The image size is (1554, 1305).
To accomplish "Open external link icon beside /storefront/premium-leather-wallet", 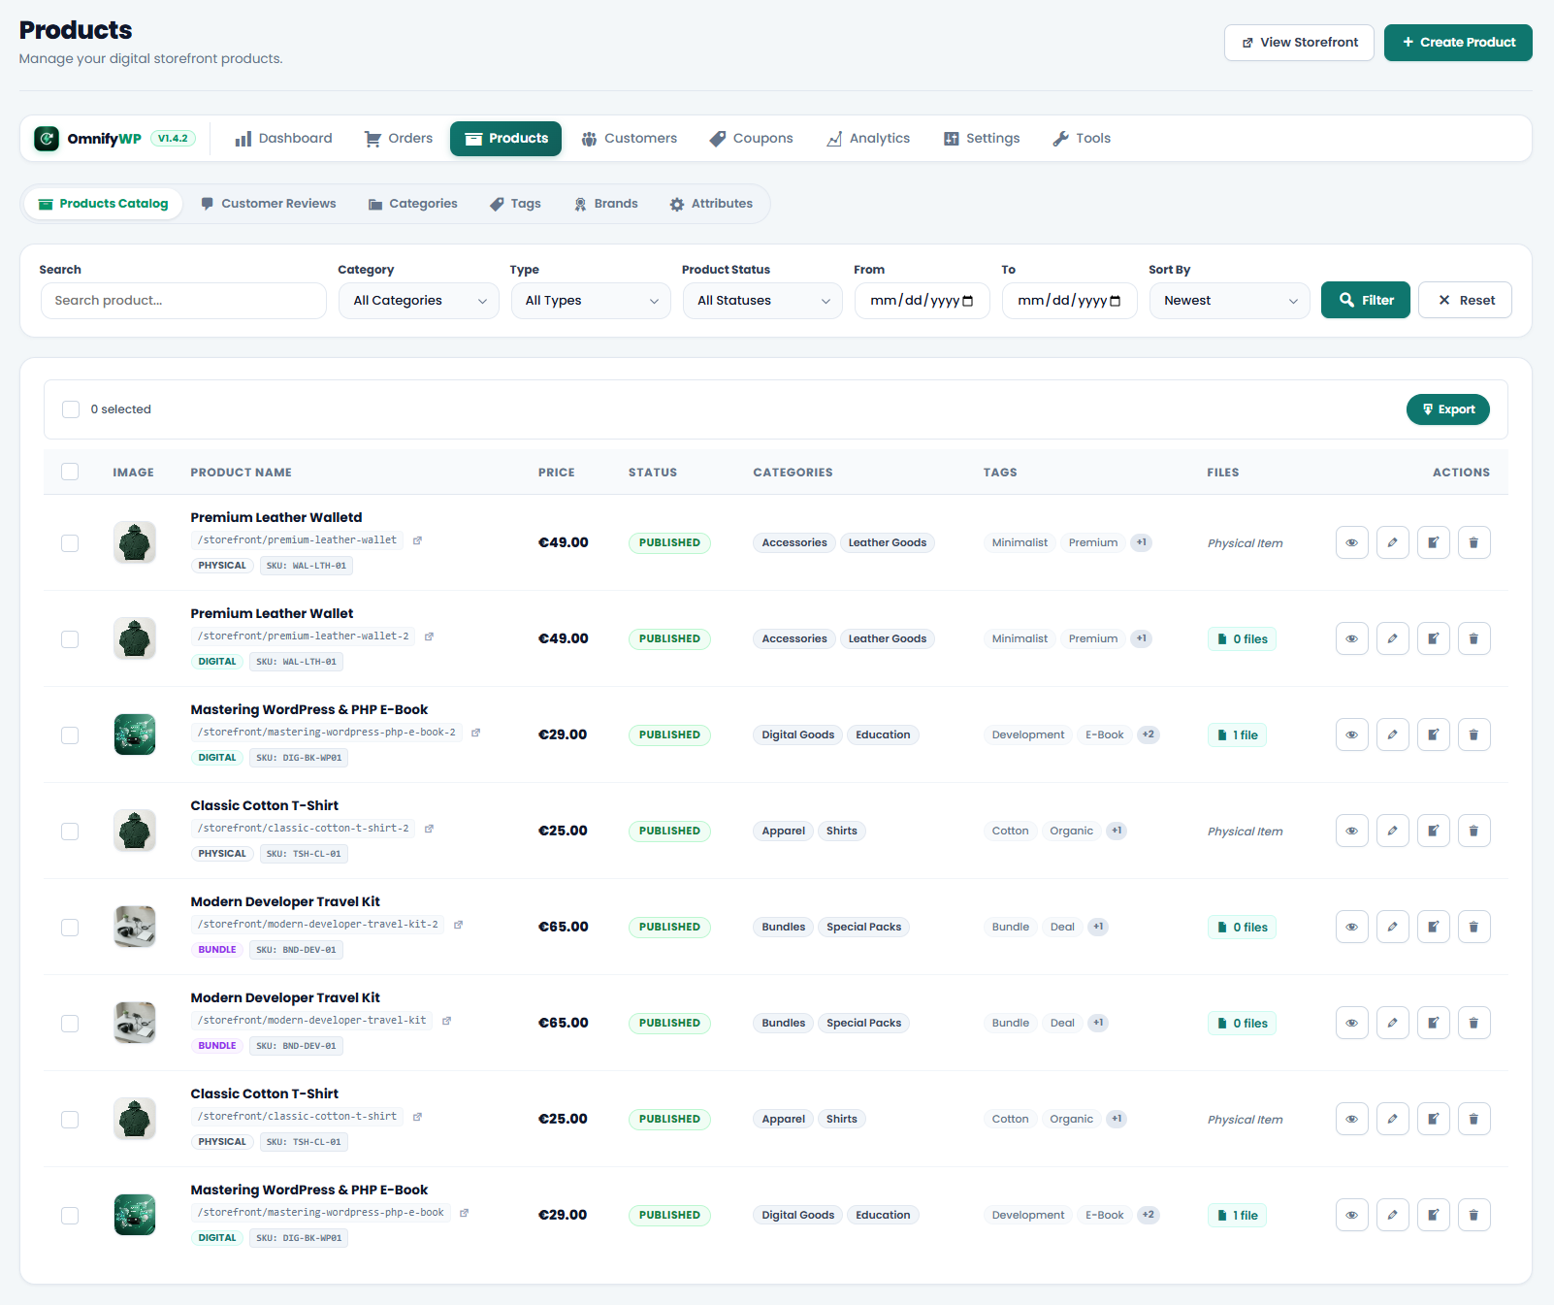I will click(417, 540).
